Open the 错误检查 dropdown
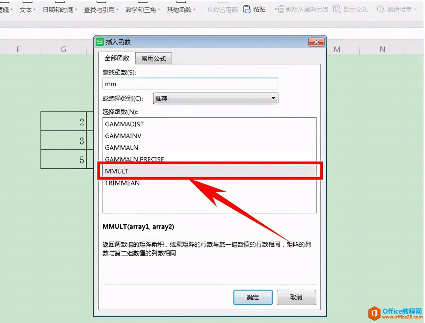Viewport: 425px width, 323px height. click(x=396, y=9)
